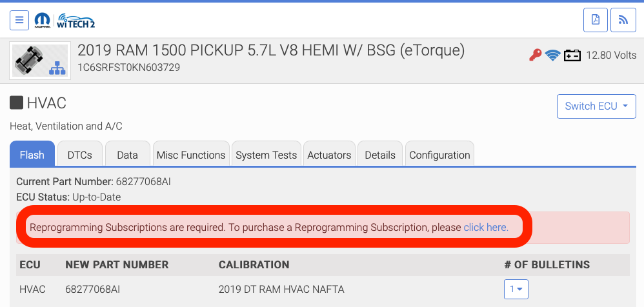
Task: Switch to the DTCs tab
Action: (x=79, y=155)
